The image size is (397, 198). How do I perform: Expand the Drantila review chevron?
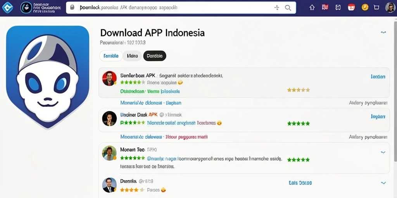tap(383, 183)
